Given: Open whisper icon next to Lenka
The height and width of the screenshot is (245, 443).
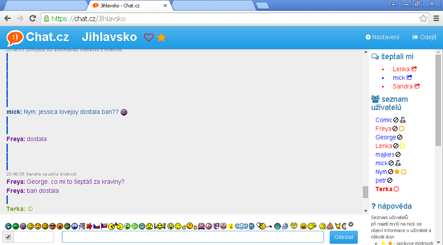Looking at the screenshot, I should tap(414, 69).
